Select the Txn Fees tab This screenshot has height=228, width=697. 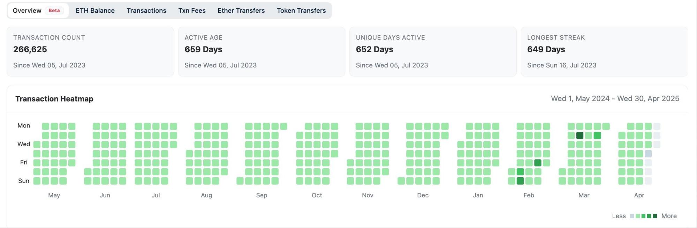click(x=192, y=10)
